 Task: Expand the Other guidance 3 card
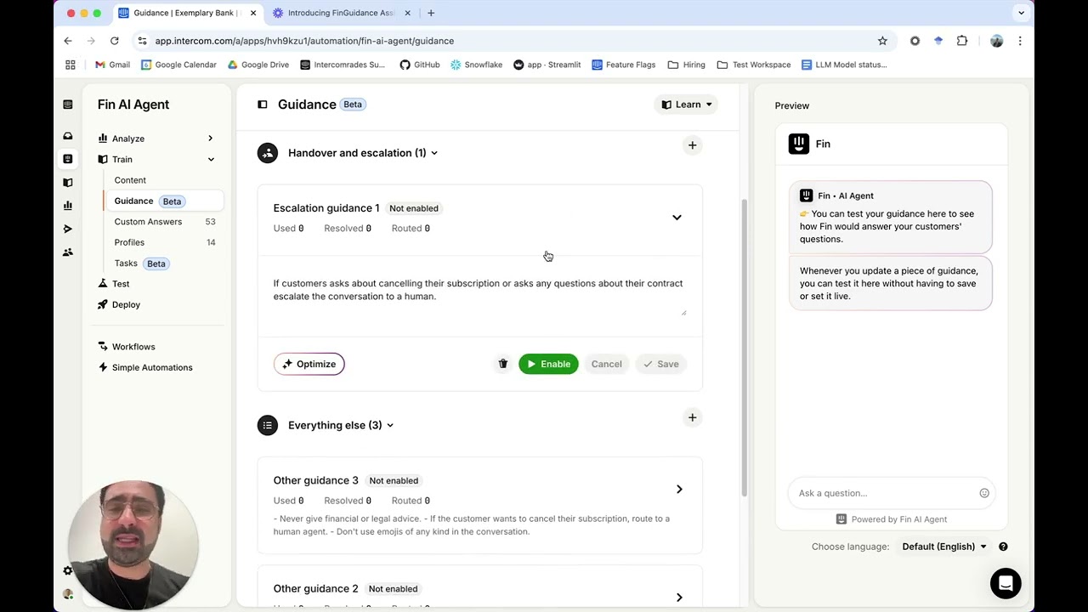[x=679, y=490]
